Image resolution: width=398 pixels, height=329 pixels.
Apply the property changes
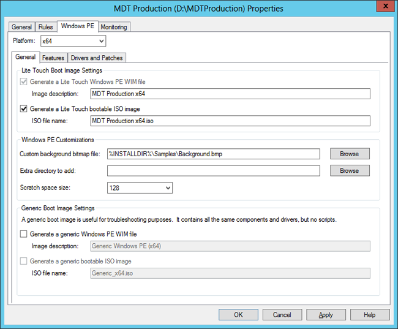pos(326,314)
